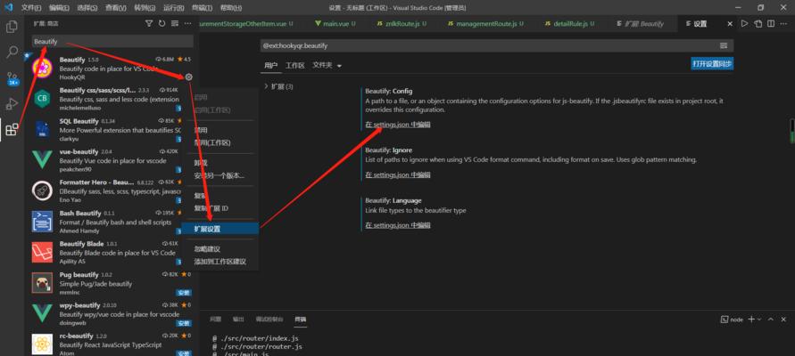The image size is (795, 356).
Task: Open the 文件夹 scope dropdown
Action: click(x=327, y=65)
